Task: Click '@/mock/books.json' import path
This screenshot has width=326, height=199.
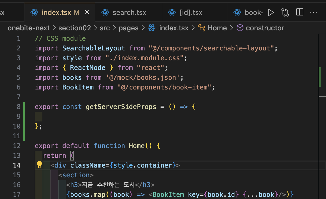Action: coord(143,78)
